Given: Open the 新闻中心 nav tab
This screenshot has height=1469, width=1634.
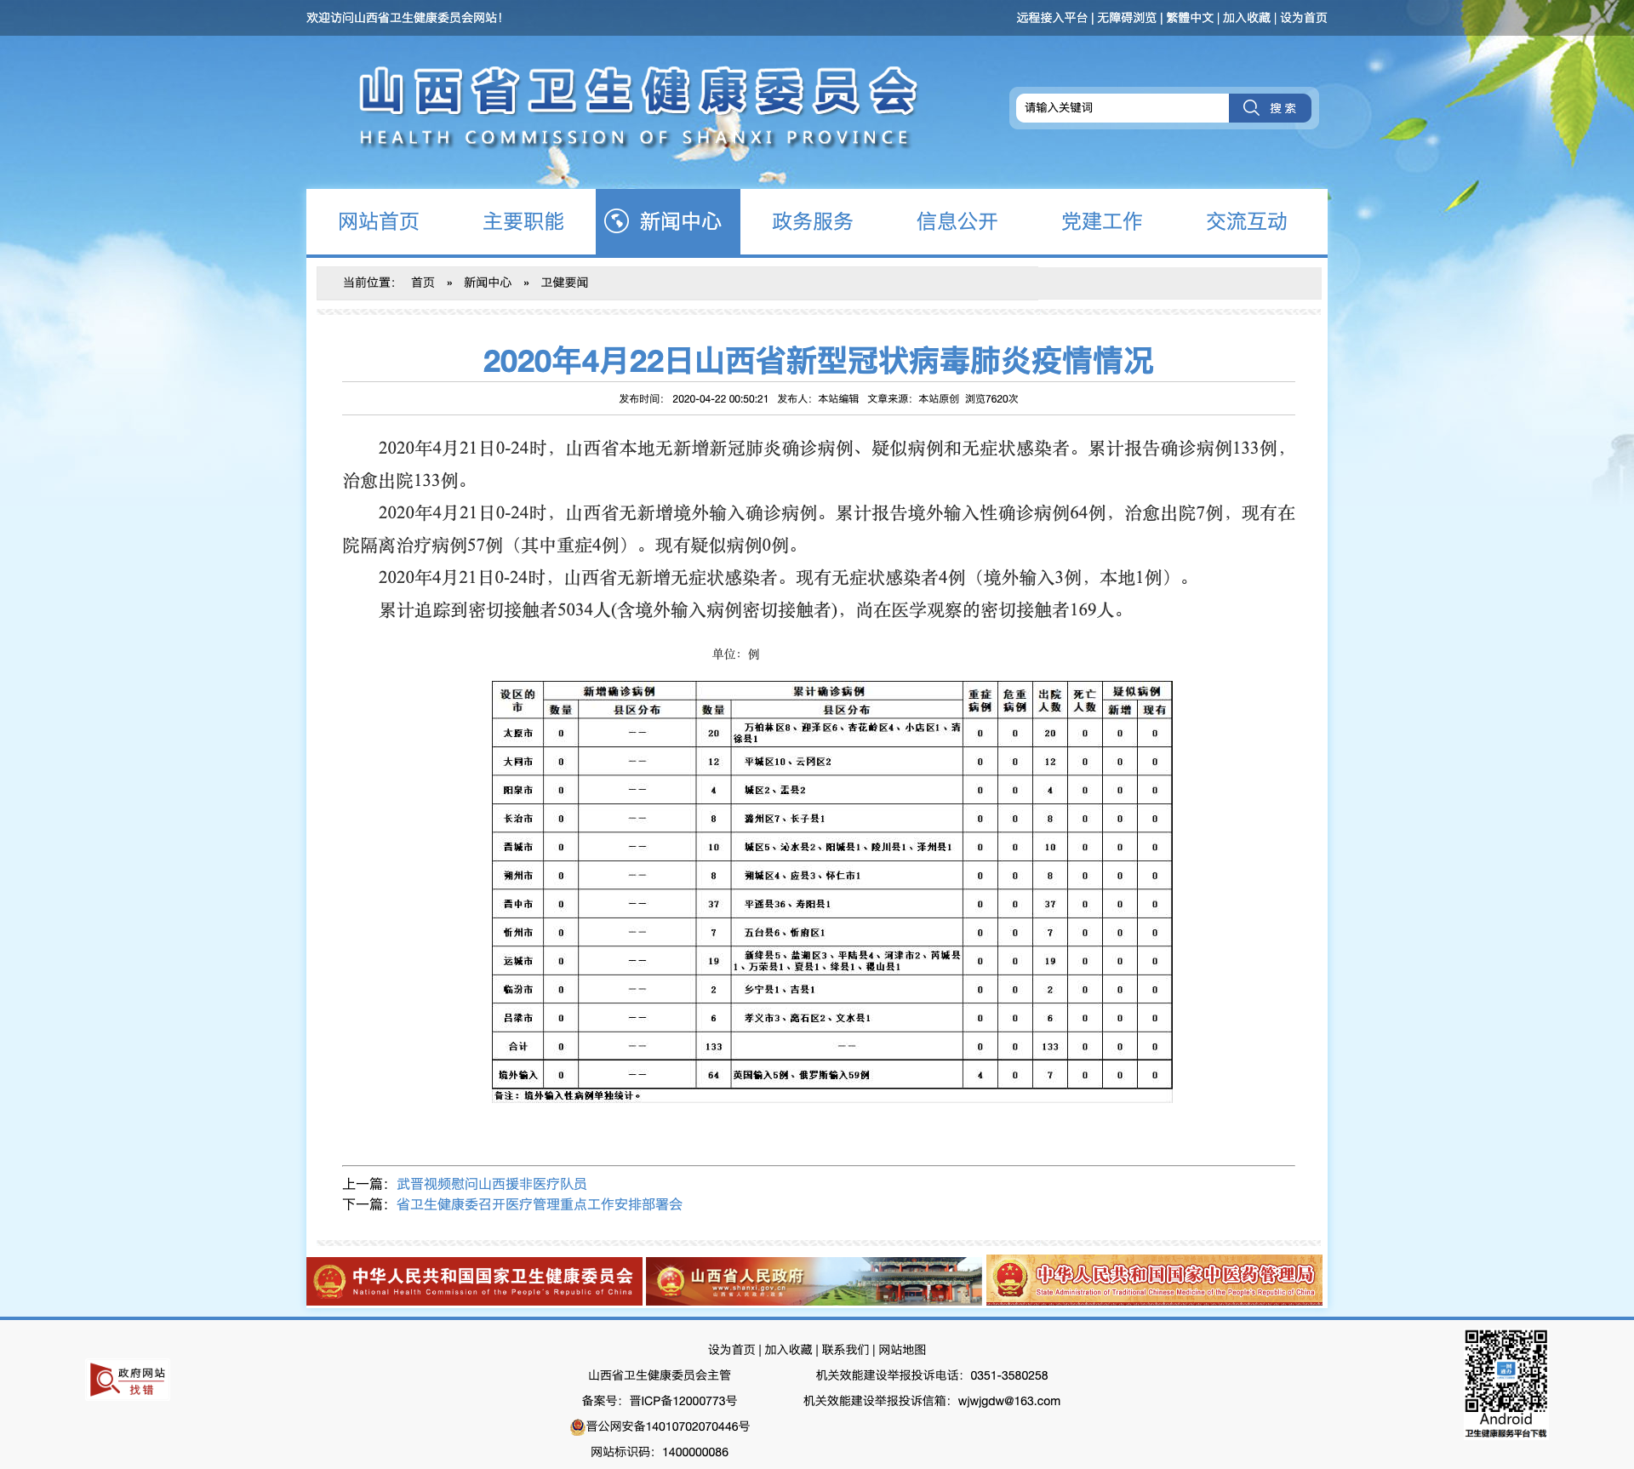Looking at the screenshot, I should 668,221.
